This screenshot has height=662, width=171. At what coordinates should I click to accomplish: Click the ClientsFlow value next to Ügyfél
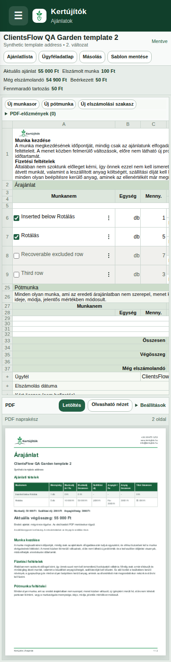[155, 377]
